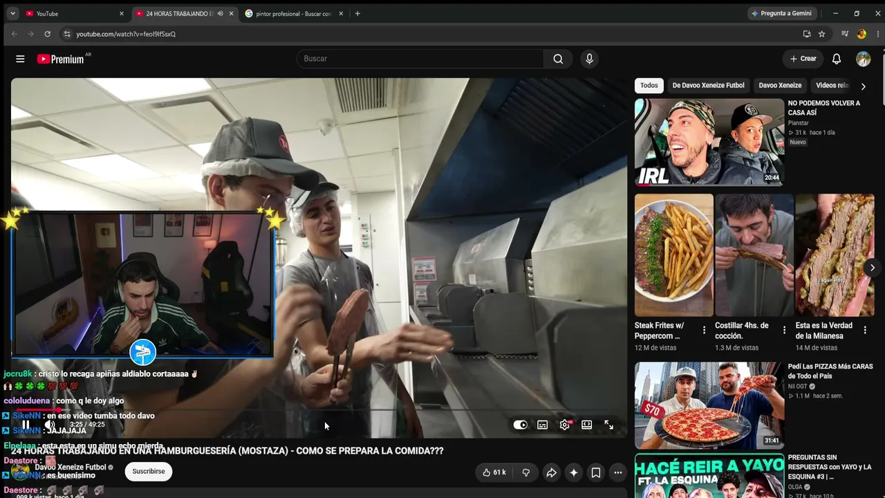
Task: Open a new browser tab
Action: (x=357, y=13)
